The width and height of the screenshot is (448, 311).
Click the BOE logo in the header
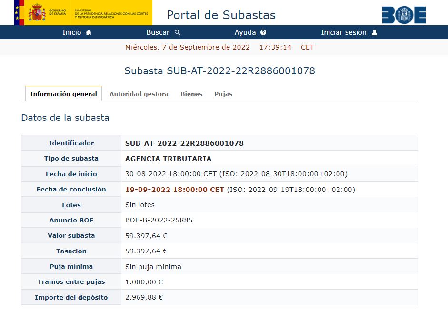click(x=404, y=15)
